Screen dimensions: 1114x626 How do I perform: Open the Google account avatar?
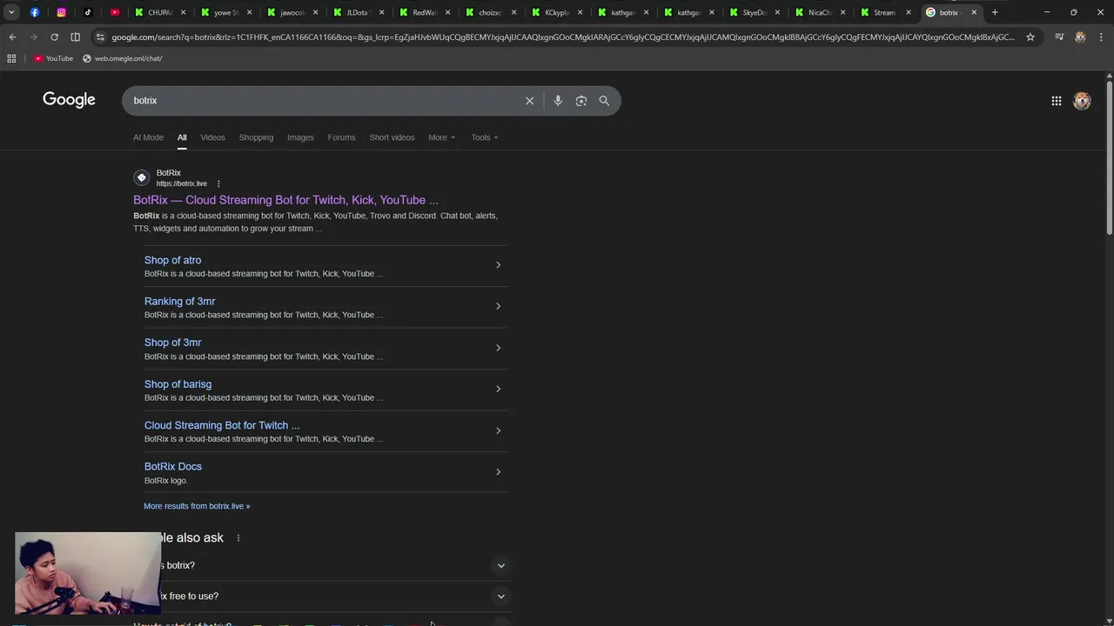coord(1082,101)
